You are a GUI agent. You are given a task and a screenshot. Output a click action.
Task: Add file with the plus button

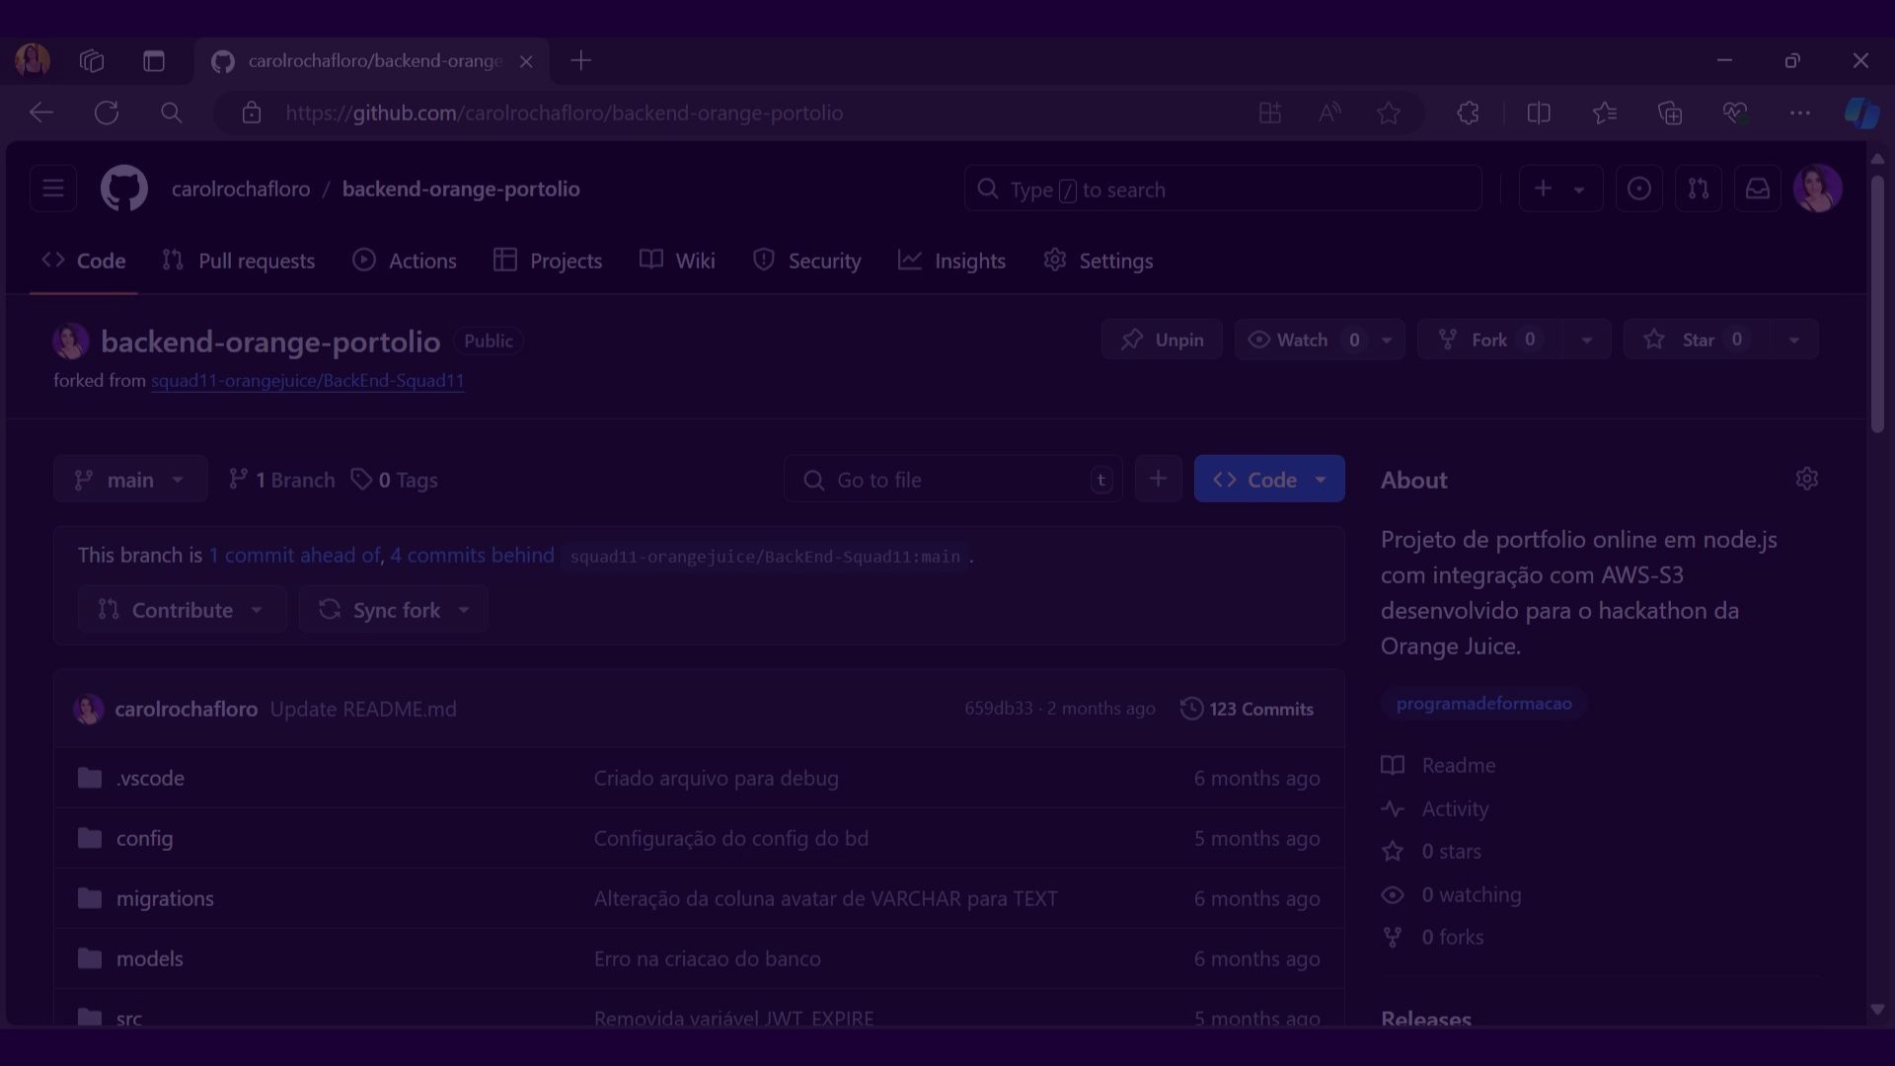tap(1158, 479)
